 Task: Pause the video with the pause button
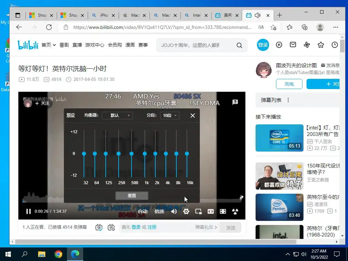[x=29, y=211]
